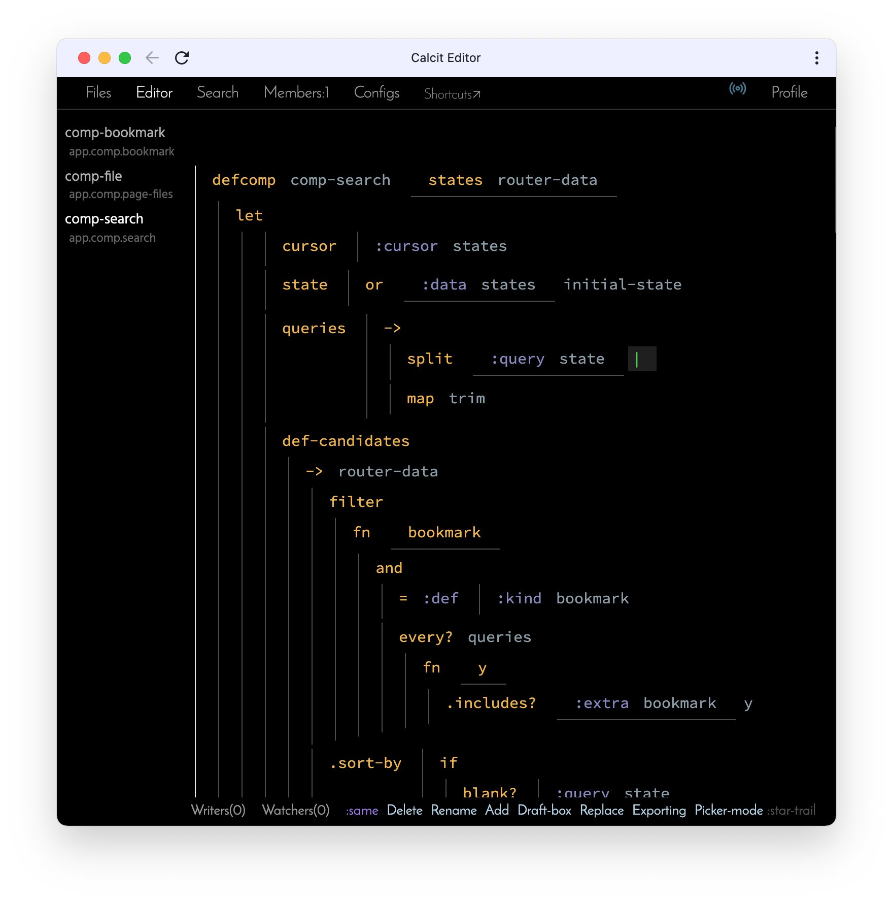Click the Rename action in footer
Image resolution: width=893 pixels, height=901 pixels.
pyautogui.click(x=454, y=810)
